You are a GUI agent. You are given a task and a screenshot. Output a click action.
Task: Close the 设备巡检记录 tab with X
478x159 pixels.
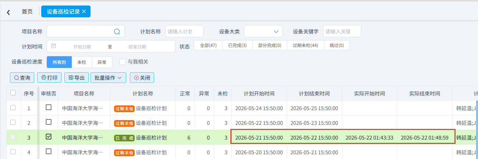[84, 11]
